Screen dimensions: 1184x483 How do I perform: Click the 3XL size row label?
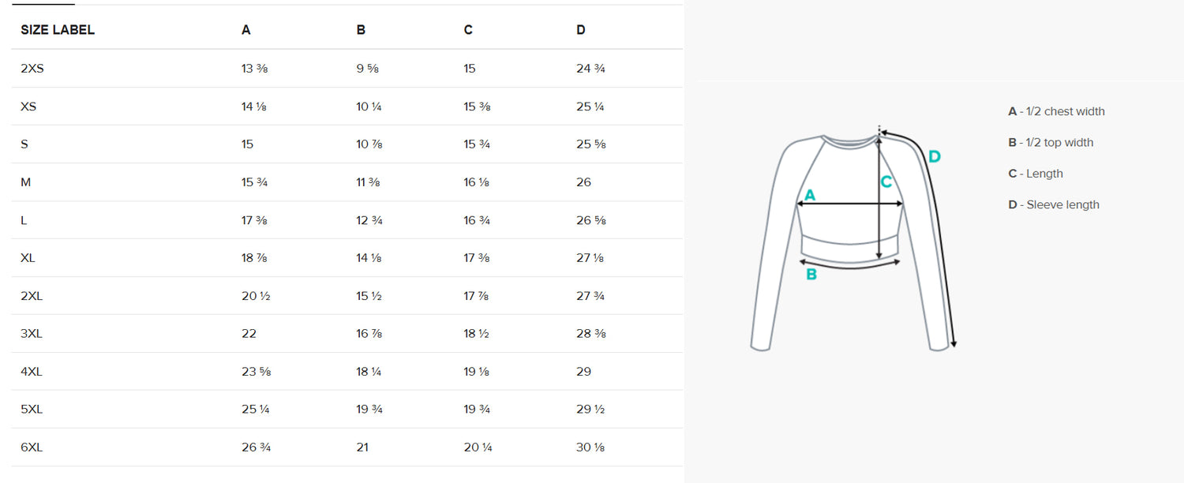[x=32, y=334]
